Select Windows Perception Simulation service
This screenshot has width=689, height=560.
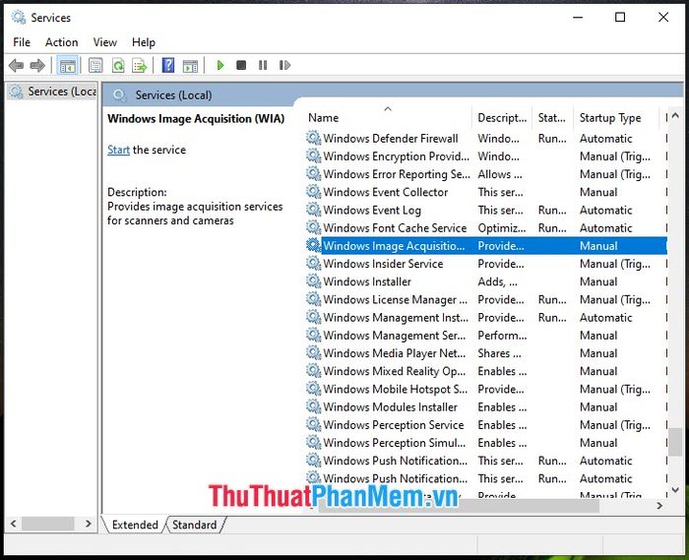485,443
